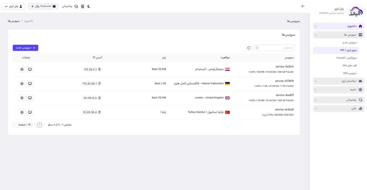Select page 1 in pagination

point(39,125)
